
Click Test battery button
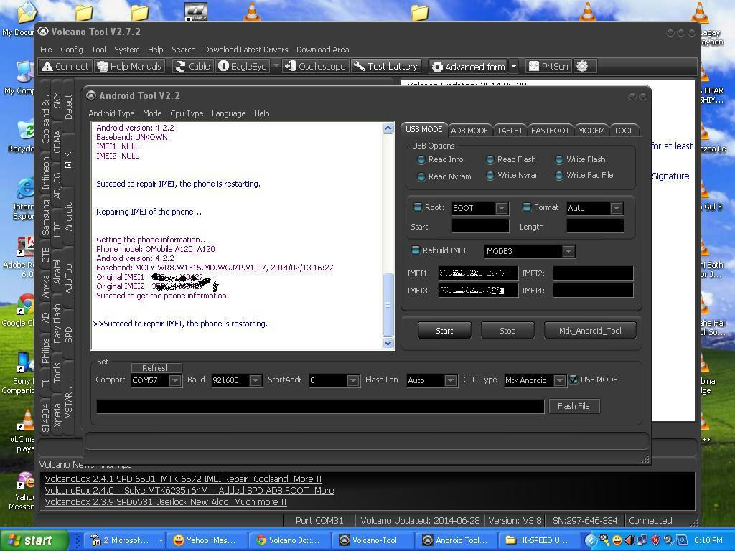tap(387, 67)
